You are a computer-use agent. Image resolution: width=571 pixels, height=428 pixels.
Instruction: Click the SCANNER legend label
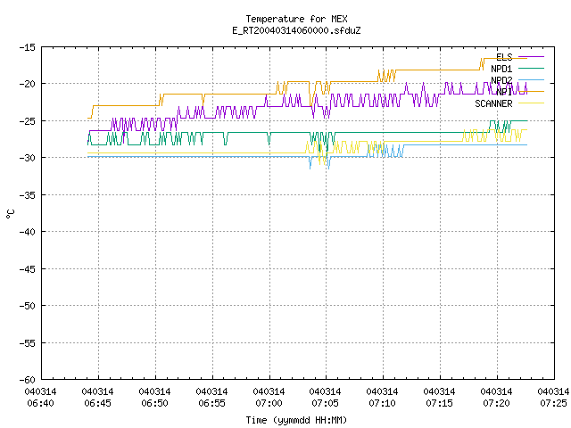tap(493, 103)
